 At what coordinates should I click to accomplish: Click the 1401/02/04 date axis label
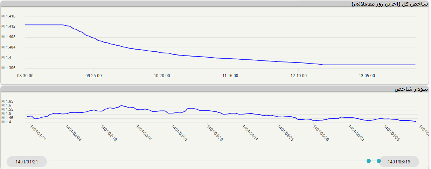click(x=73, y=133)
